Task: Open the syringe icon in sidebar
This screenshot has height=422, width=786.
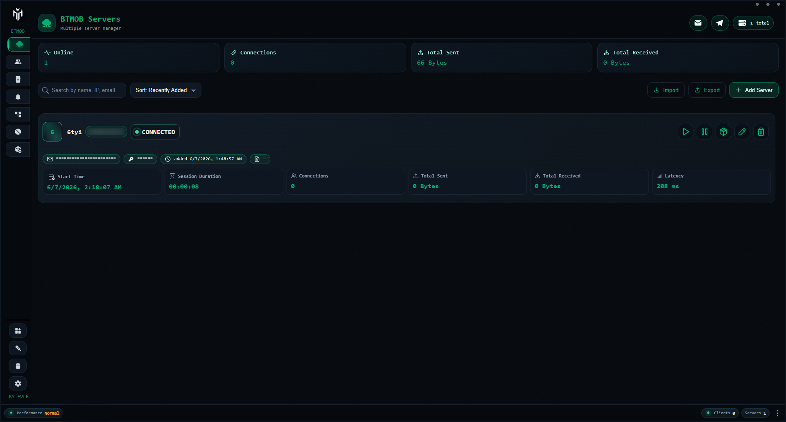Action: tap(18, 348)
